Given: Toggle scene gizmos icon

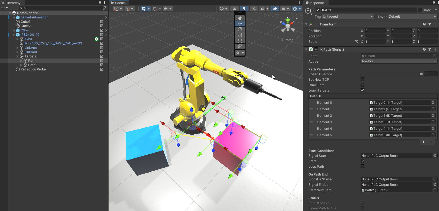Looking at the screenshot, I should tap(295, 9).
